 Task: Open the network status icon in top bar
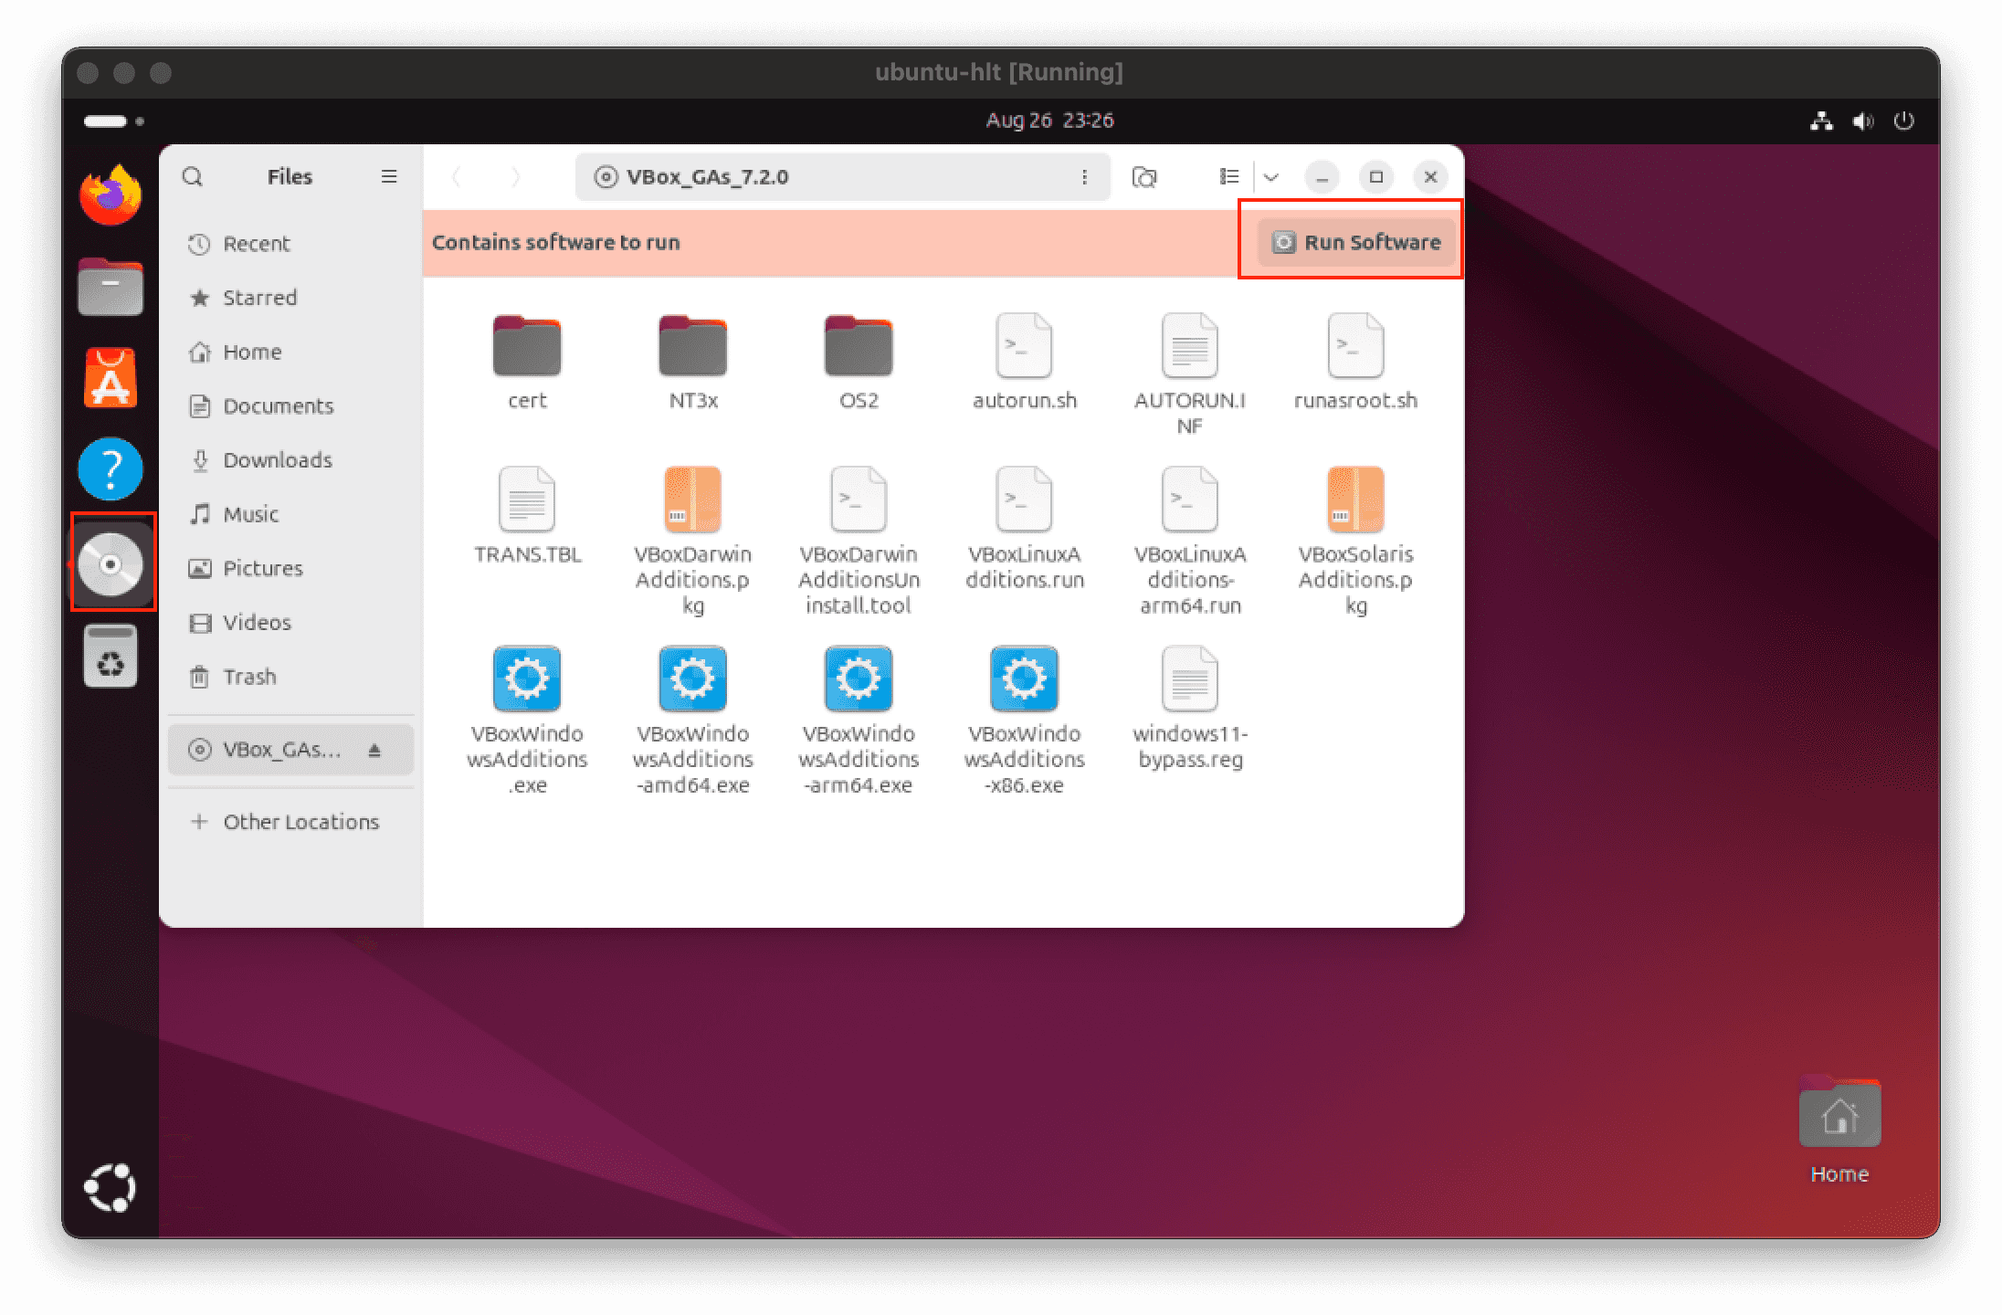[x=1821, y=121]
